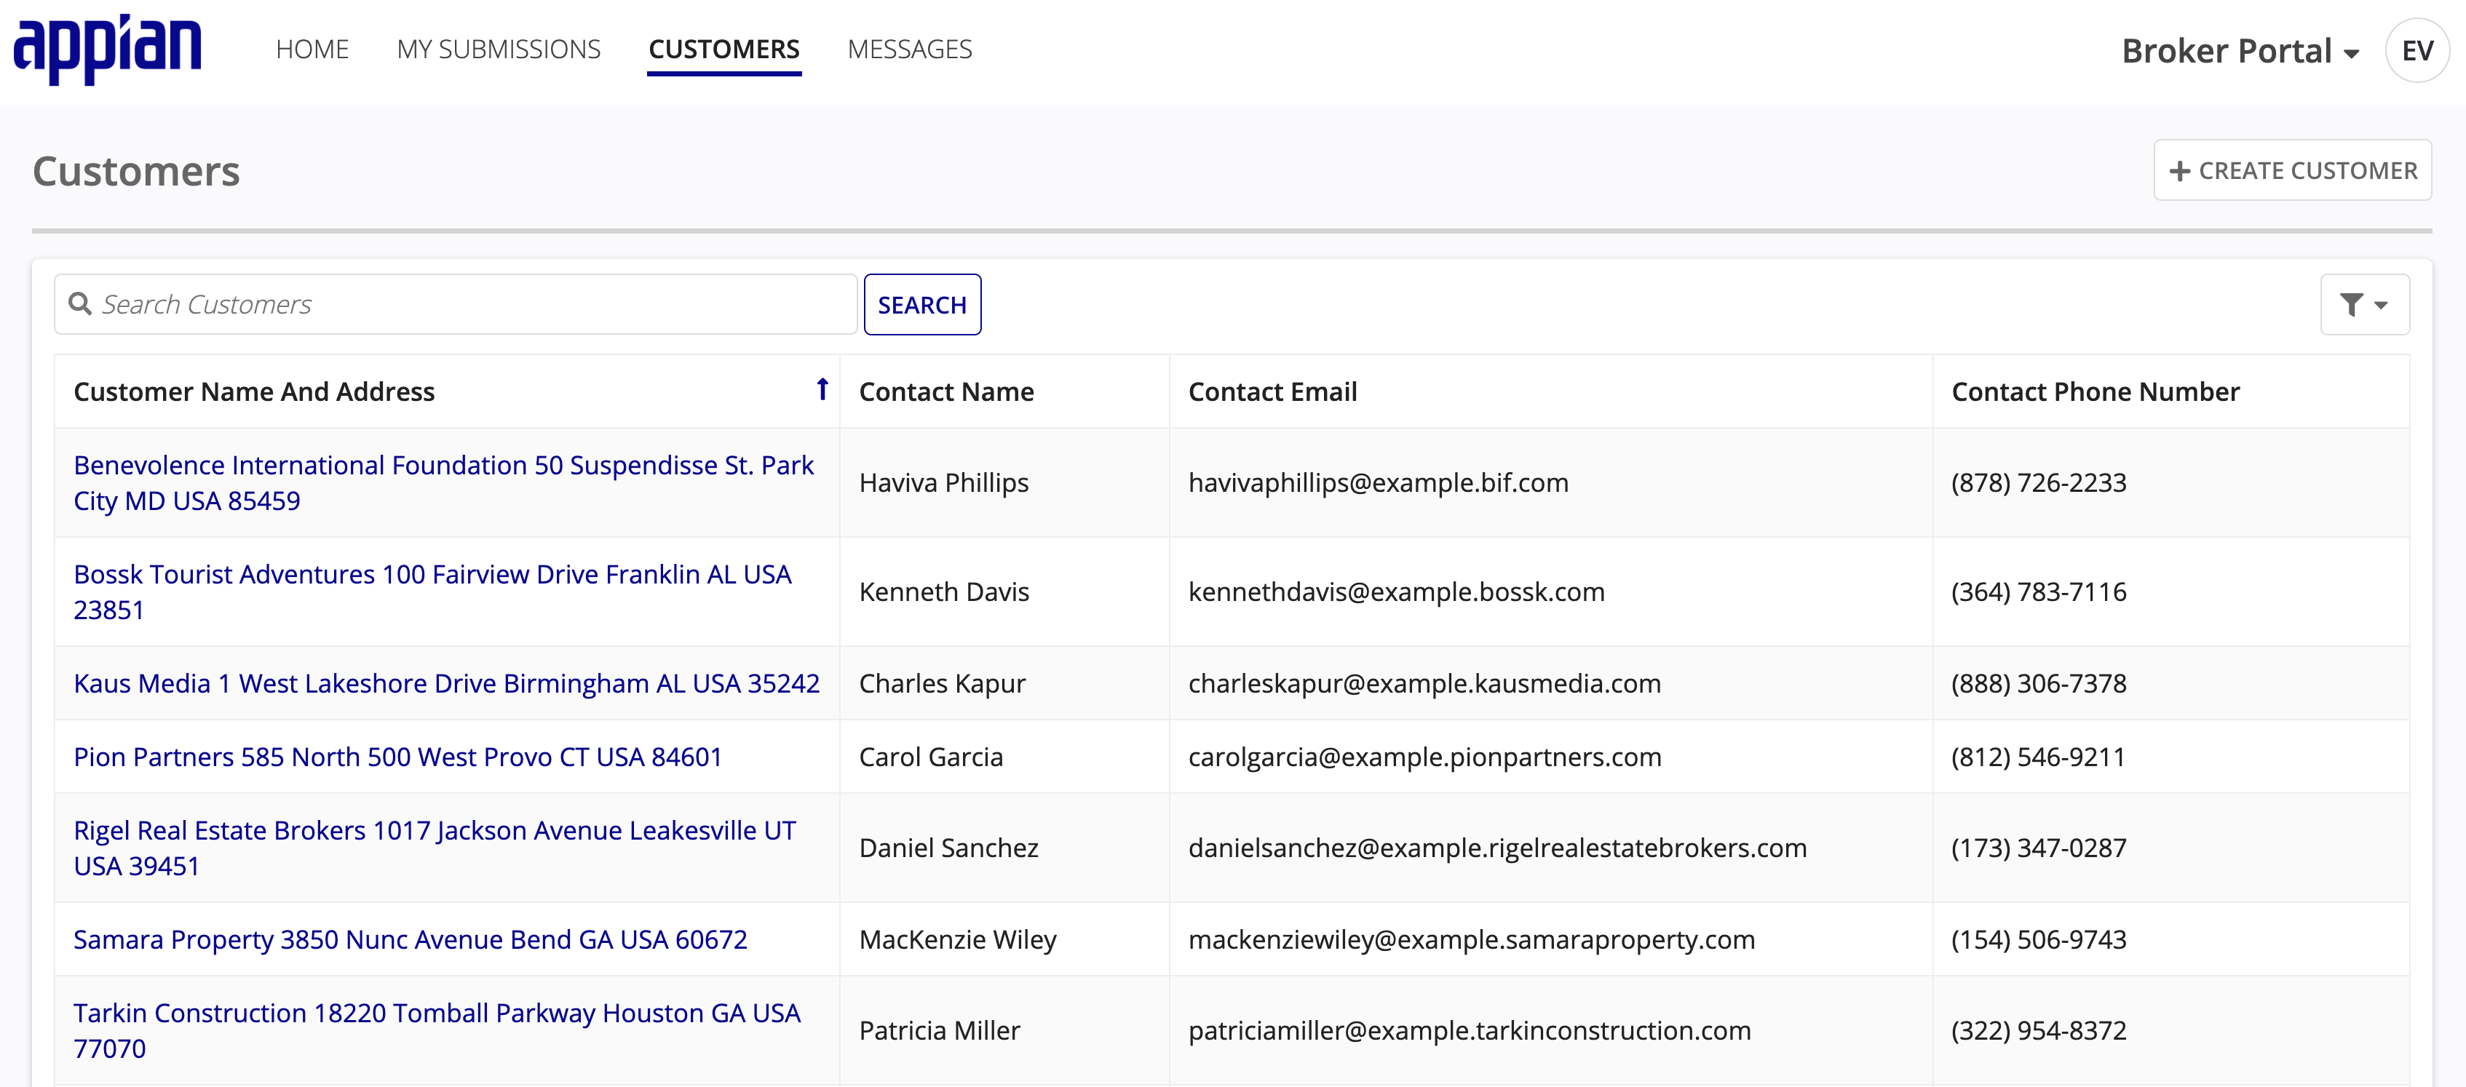Screen dimensions: 2466x1087
Task: Click the CREATE CUSTOMER button
Action: (2293, 170)
